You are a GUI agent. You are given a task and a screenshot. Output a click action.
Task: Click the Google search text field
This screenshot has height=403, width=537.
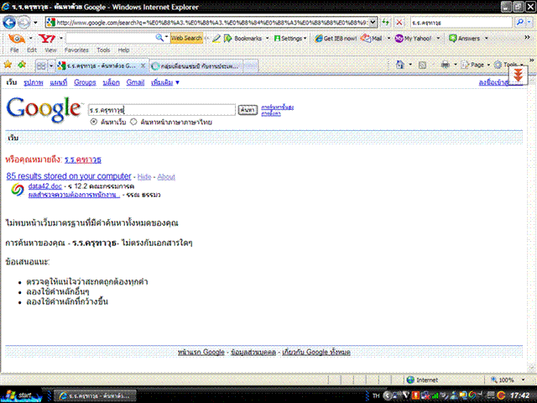(161, 109)
